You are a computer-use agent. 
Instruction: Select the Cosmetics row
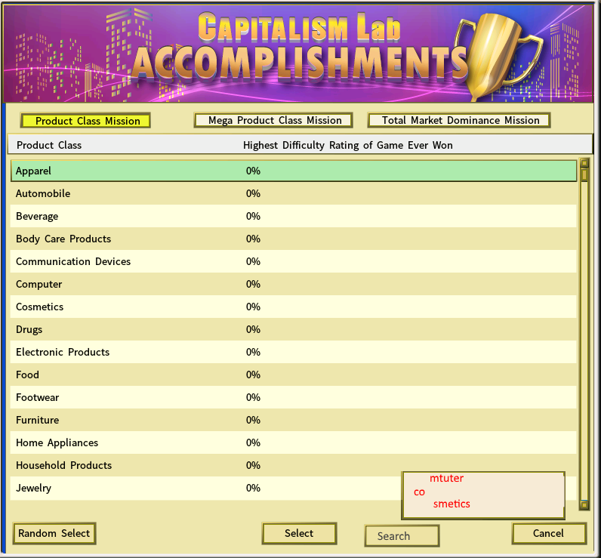[294, 307]
